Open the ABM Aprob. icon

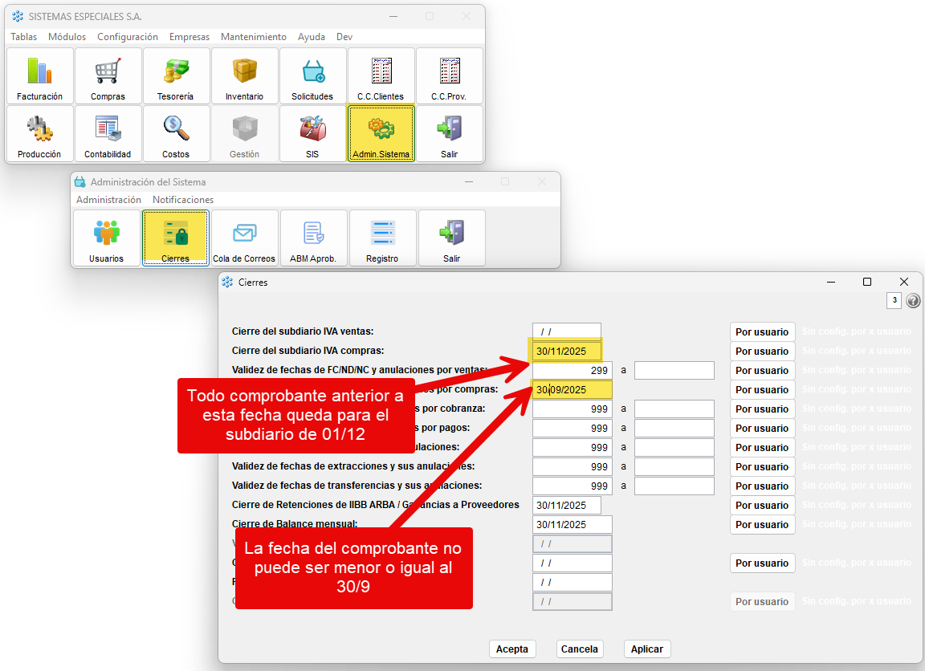pyautogui.click(x=313, y=238)
